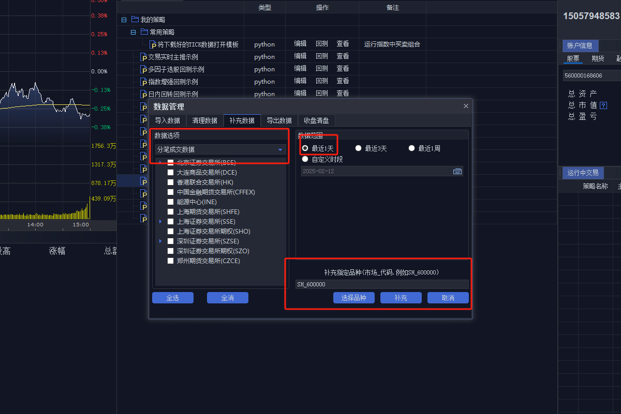Screen dimensions: 621x414
Task: Click the 策略名称 column header
Action: 595,186
